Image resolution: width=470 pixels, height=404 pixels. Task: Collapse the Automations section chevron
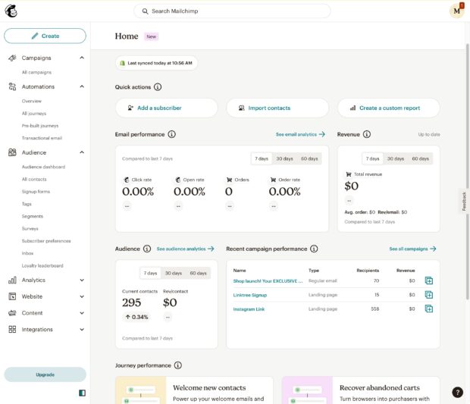(x=82, y=86)
